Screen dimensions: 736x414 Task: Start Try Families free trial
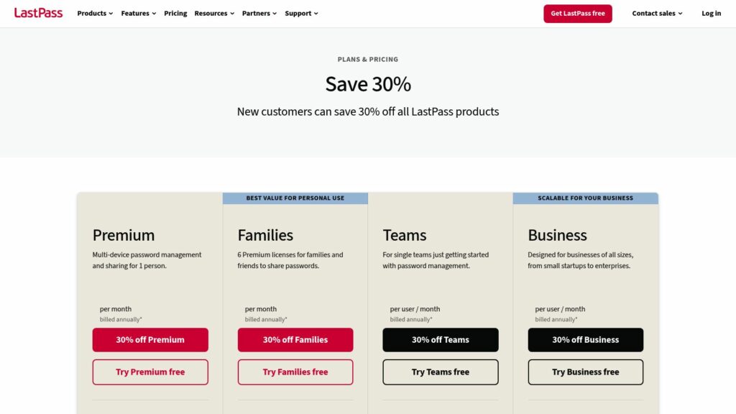[295, 372]
